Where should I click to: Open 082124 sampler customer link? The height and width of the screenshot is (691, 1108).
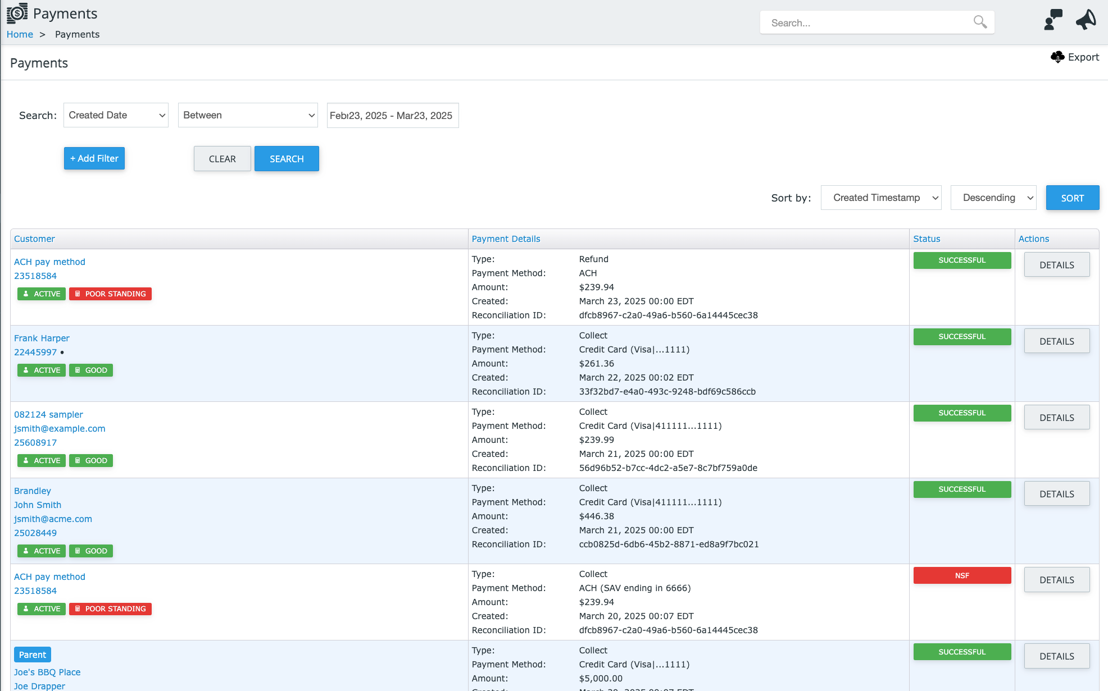(x=48, y=414)
